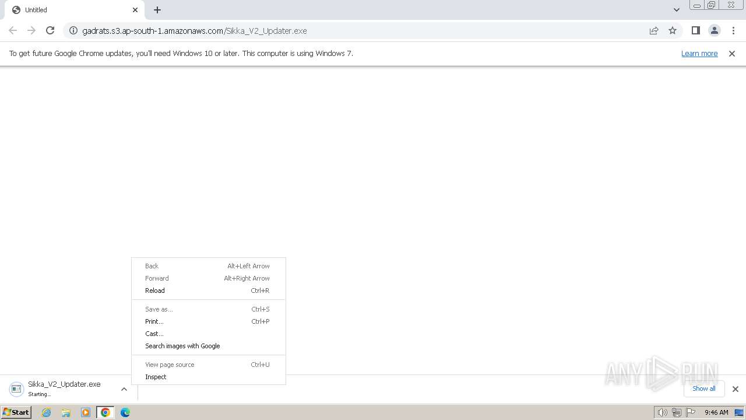
Task: Expand the tab search chevron
Action: [x=676, y=10]
